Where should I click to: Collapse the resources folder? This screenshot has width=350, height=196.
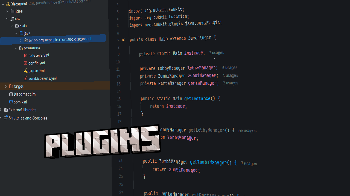16,48
